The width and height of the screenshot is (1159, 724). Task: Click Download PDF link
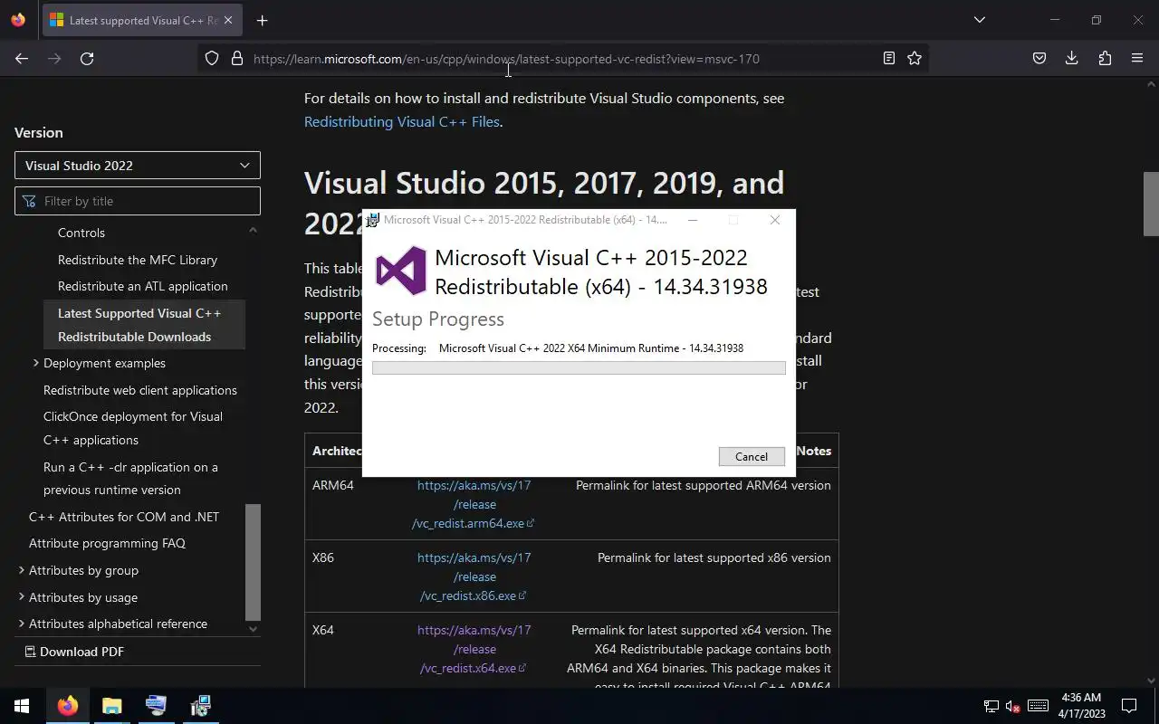74,652
